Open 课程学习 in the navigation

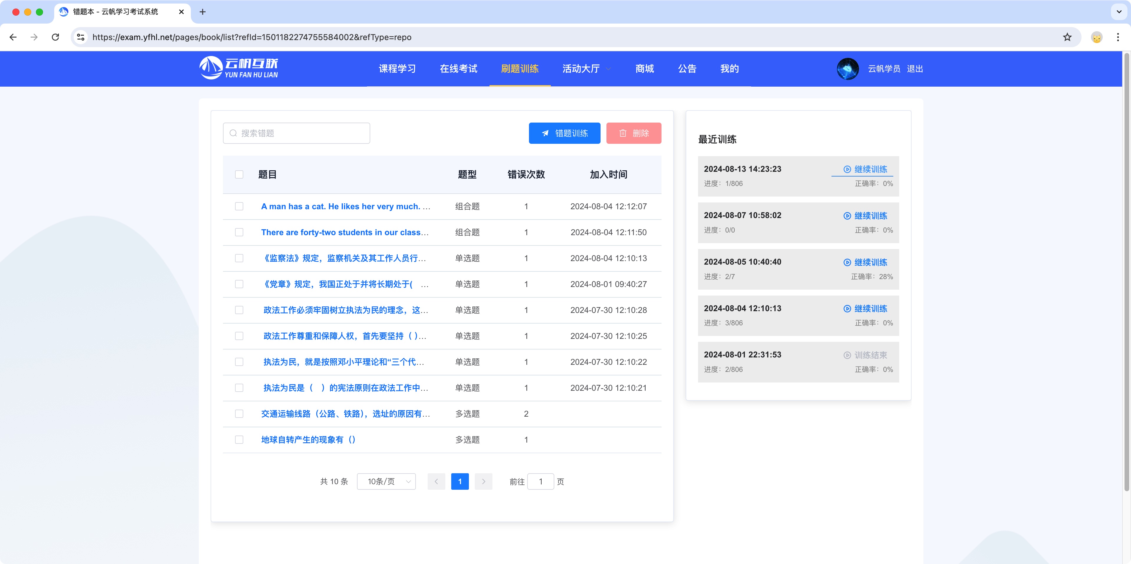[397, 69]
